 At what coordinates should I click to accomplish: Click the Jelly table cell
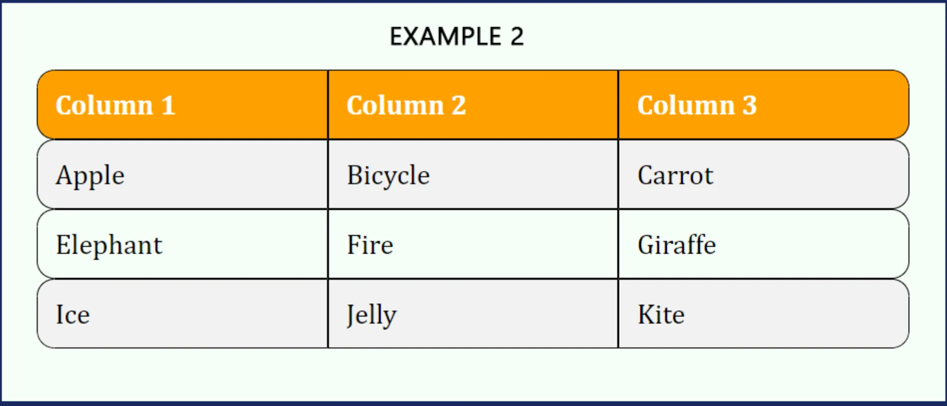tap(473, 314)
